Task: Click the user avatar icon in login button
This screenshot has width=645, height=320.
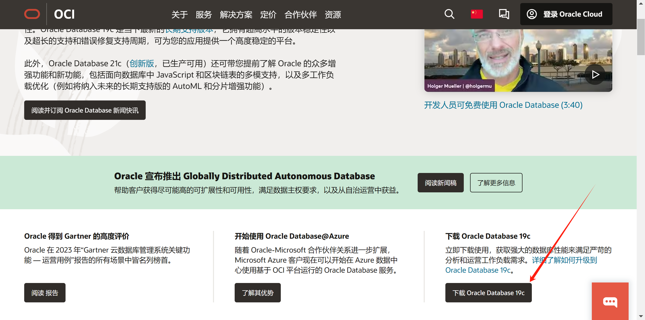Action: click(x=532, y=14)
